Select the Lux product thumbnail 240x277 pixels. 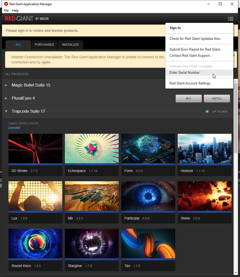coord(35,196)
